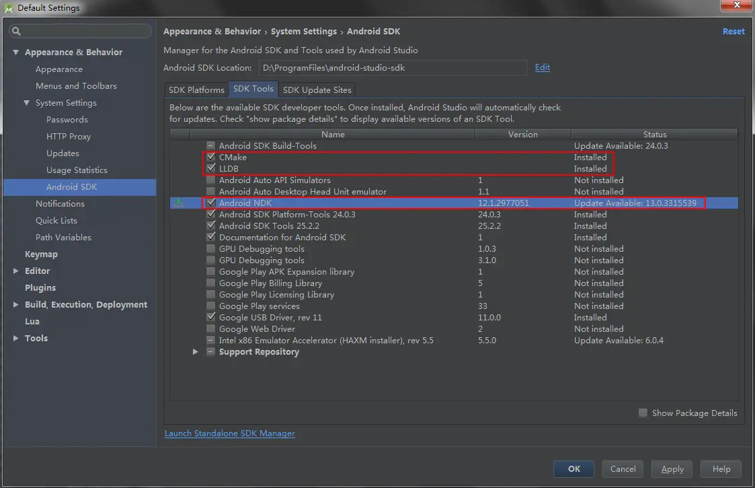Screen dimensions: 755x488
Task: Click the Android SDK Location field
Action: pyautogui.click(x=393, y=67)
